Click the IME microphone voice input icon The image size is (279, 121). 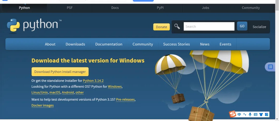click(x=250, y=115)
